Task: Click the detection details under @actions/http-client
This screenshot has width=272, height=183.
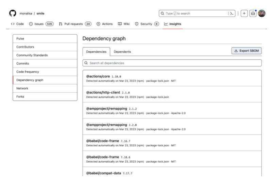Action: (128, 97)
